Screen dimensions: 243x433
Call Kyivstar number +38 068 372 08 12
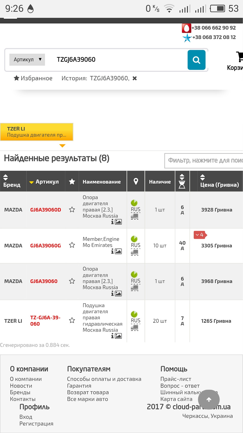(x=214, y=37)
